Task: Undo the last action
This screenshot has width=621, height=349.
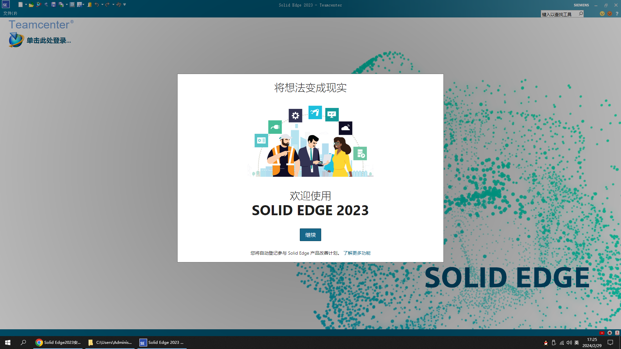Action: click(97, 5)
